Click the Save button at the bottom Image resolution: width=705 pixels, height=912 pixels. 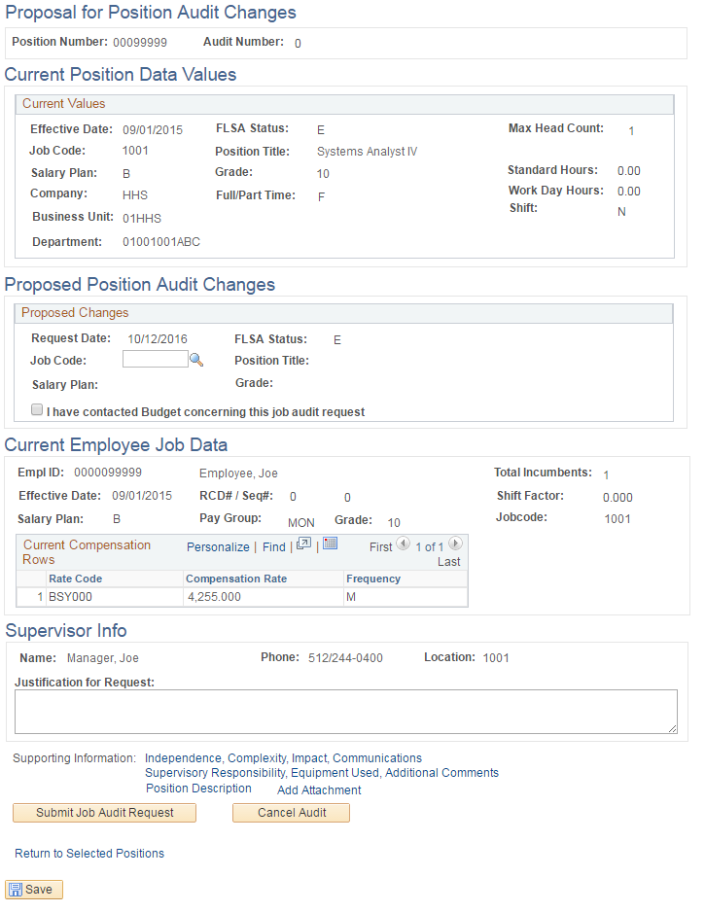coord(34,890)
